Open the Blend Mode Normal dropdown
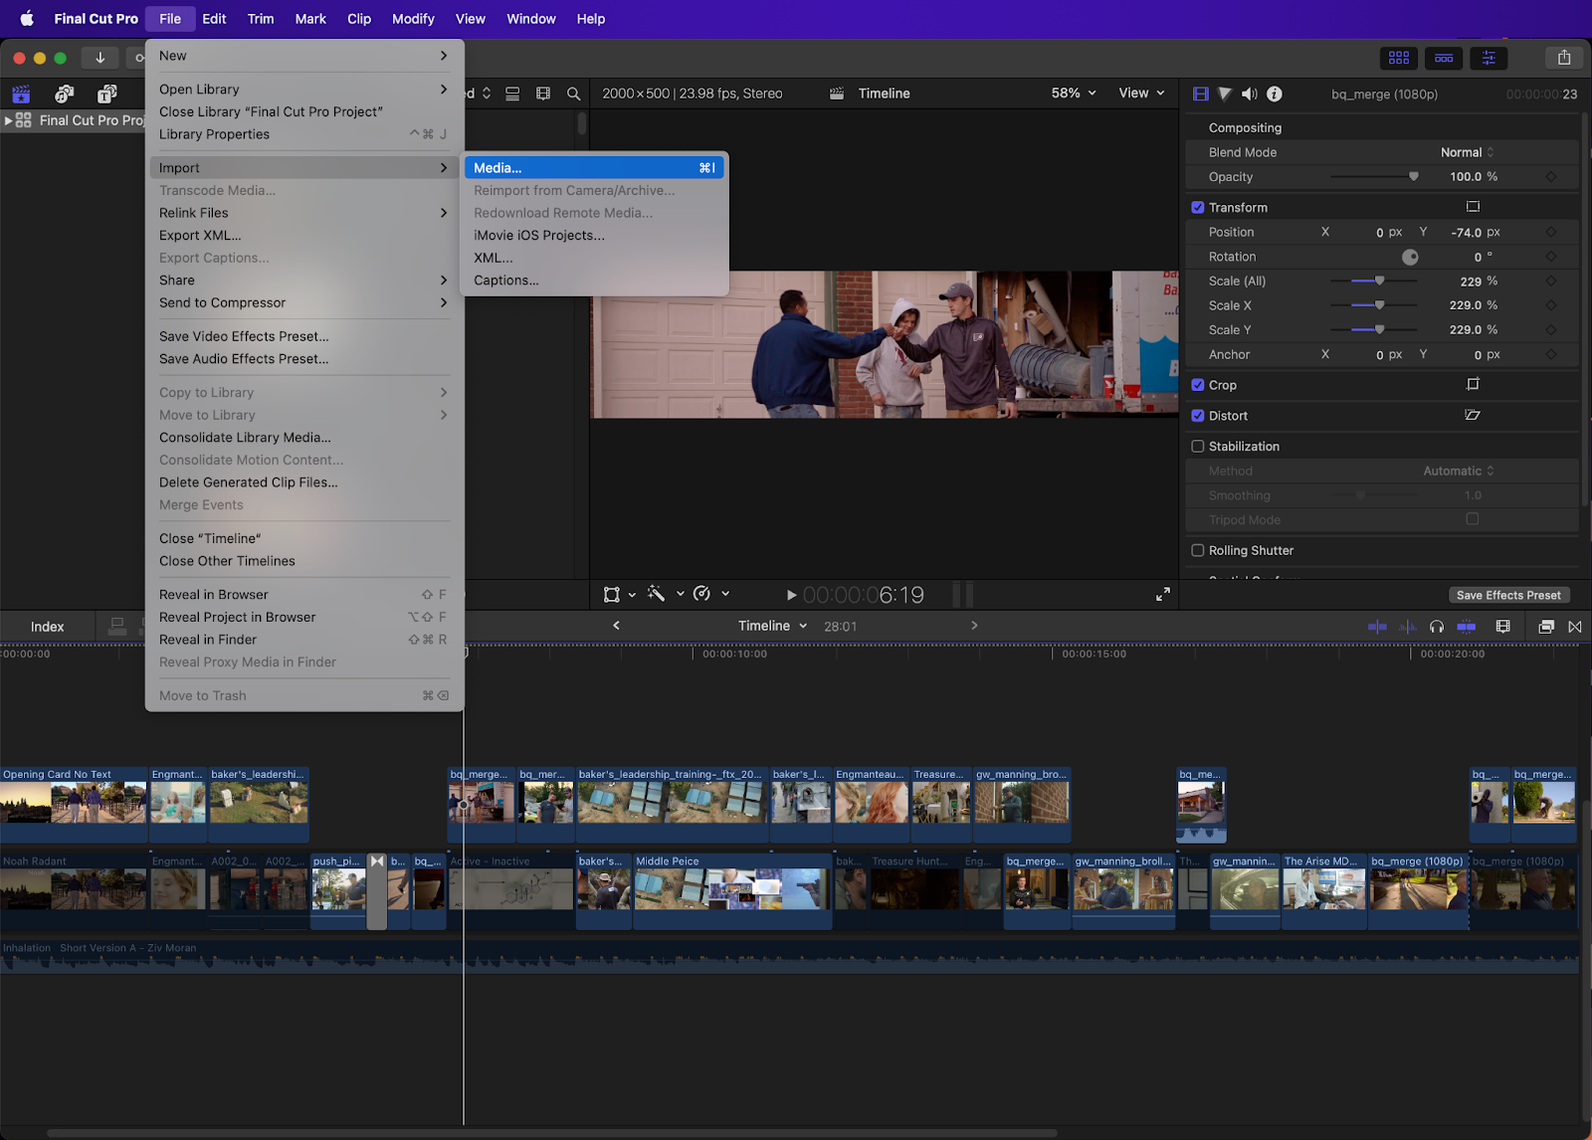The height and width of the screenshot is (1140, 1592). point(1468,152)
